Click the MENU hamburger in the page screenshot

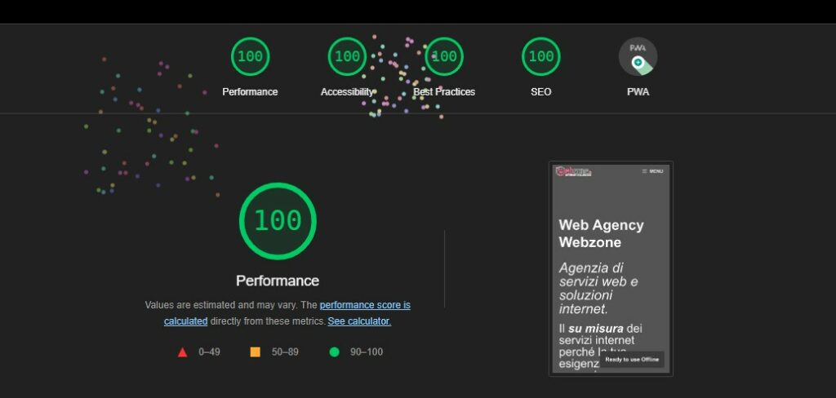(652, 171)
